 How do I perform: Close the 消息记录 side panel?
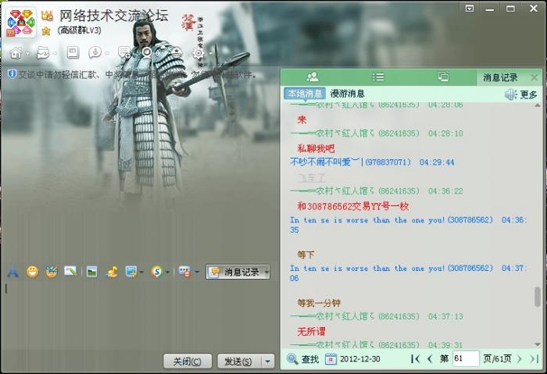point(534,77)
